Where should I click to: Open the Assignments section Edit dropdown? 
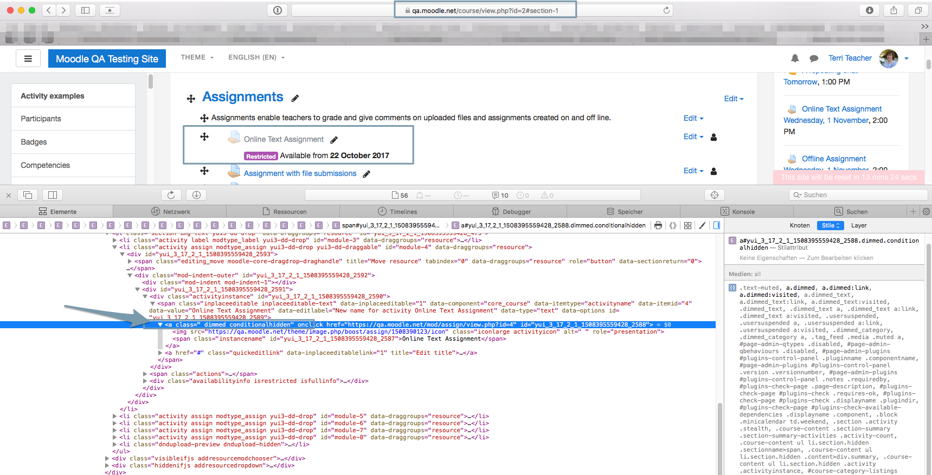[734, 99]
